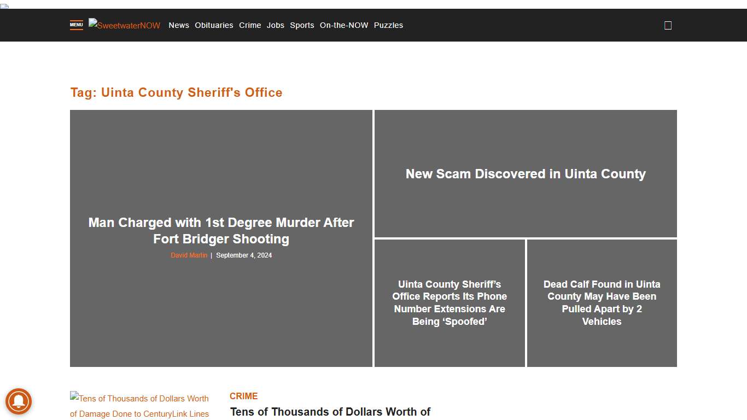The width and height of the screenshot is (747, 420).
Task: Click the David Martin author link
Action: point(189,255)
